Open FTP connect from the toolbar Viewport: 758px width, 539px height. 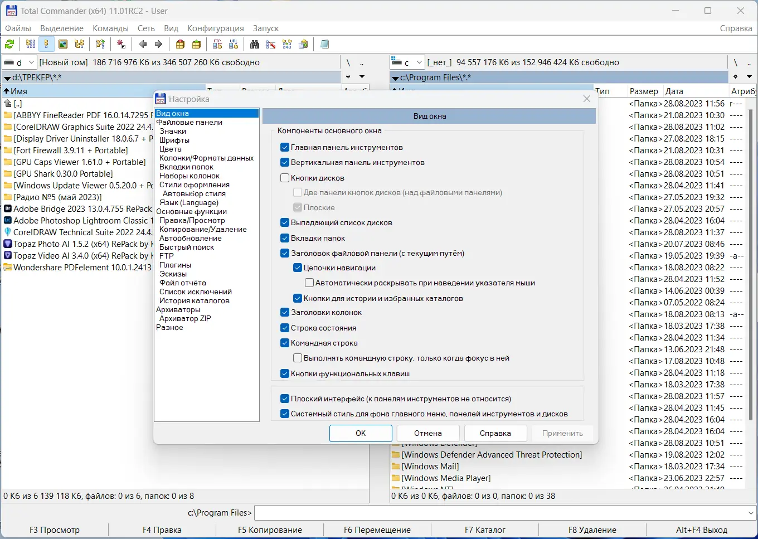pos(217,44)
